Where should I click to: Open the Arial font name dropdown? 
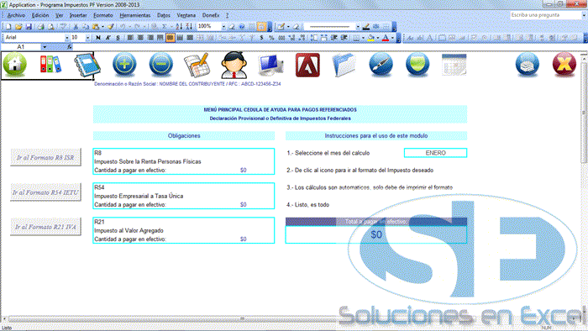click(x=66, y=38)
